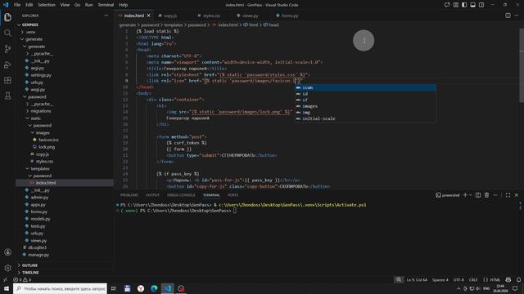Click the notifications bell in status bar
Screen dimensions: 524x294
coord(518,279)
